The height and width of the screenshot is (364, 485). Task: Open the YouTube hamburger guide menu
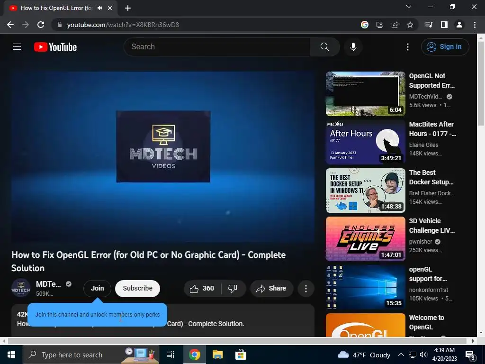pyautogui.click(x=17, y=47)
